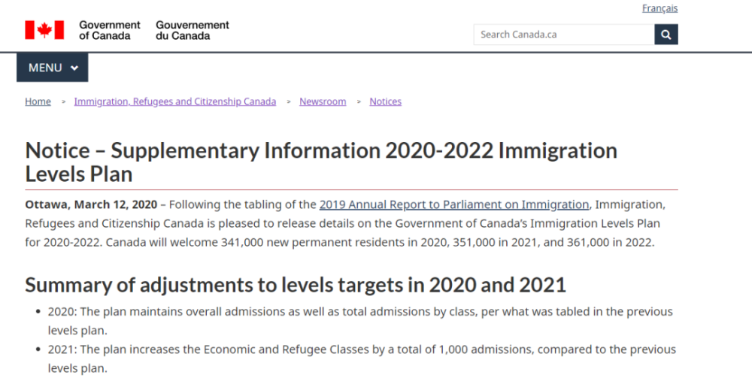The height and width of the screenshot is (378, 752).
Task: Click the Notice – Supplementary Information page heading
Action: coord(321,162)
